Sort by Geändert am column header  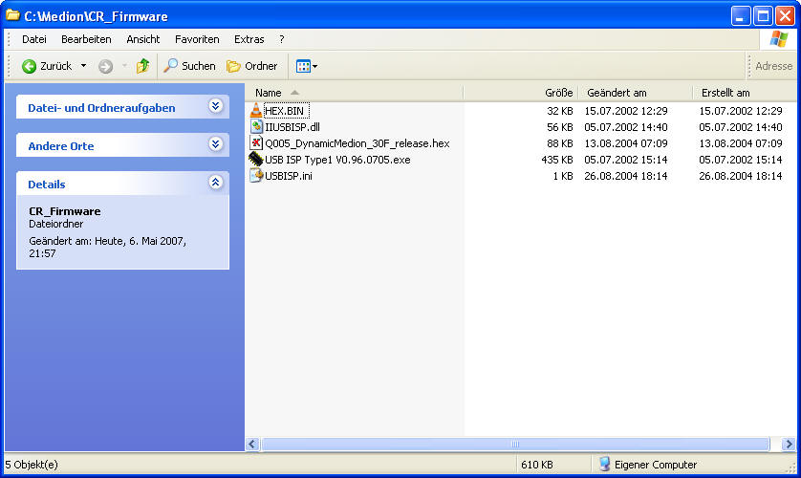click(635, 93)
